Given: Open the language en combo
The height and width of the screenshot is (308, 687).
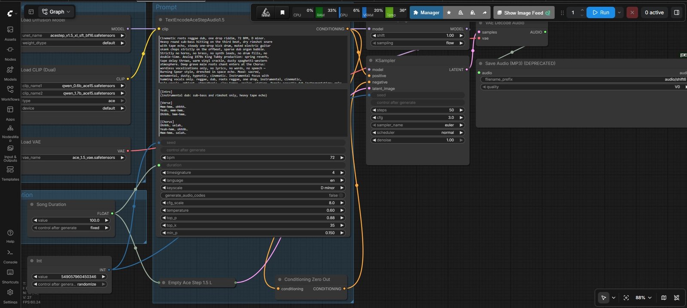Looking at the screenshot, I should pyautogui.click(x=253, y=180).
